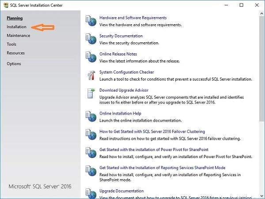Click the System Configuration Checker tools icon

pyautogui.click(x=91, y=75)
